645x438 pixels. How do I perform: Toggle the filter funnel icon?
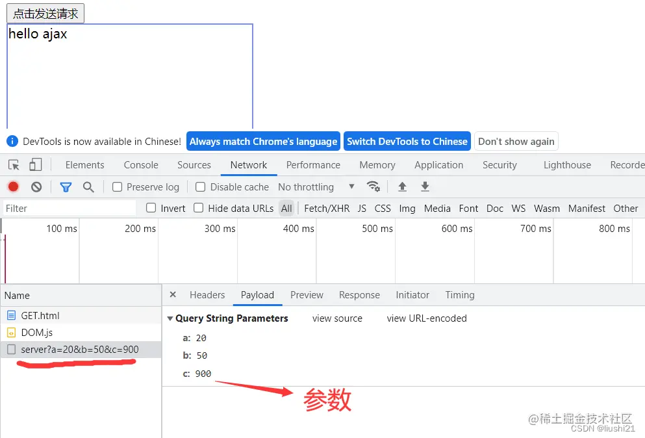[66, 187]
